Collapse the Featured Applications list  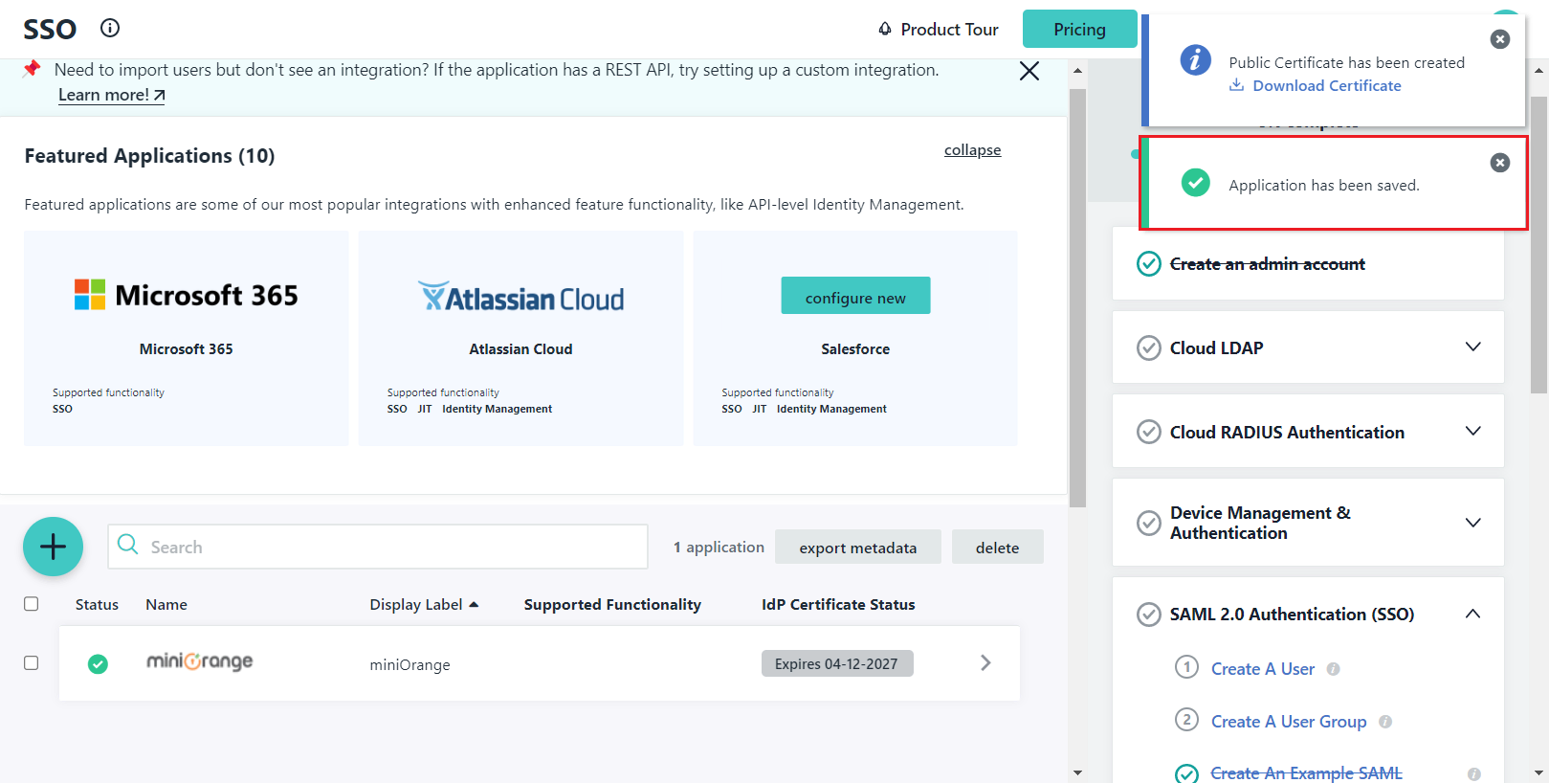click(x=972, y=150)
